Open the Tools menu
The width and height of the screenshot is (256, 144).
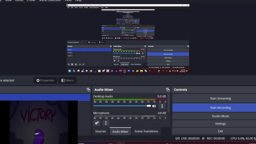click(x=68, y=1)
